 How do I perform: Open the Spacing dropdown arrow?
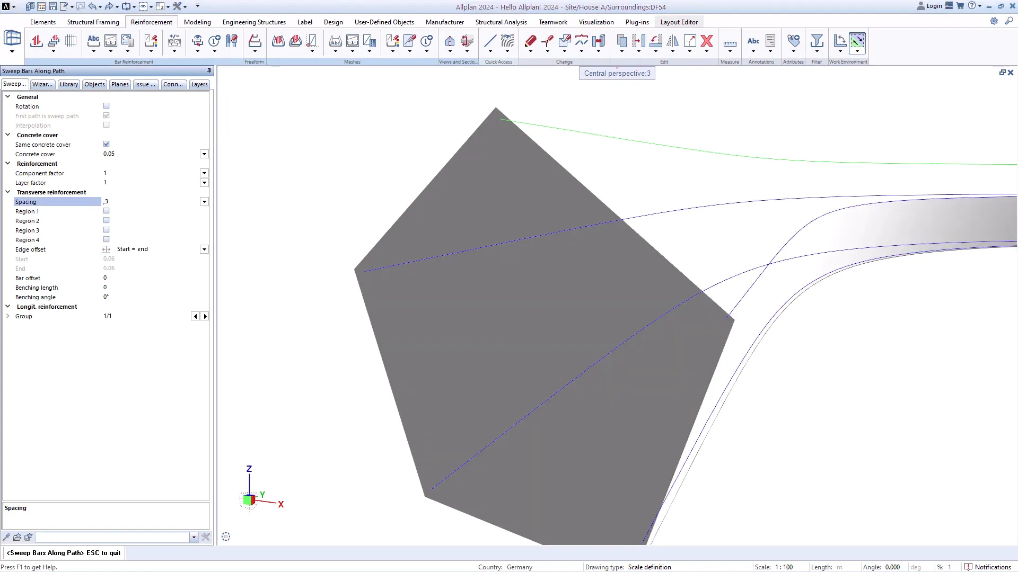click(x=204, y=201)
